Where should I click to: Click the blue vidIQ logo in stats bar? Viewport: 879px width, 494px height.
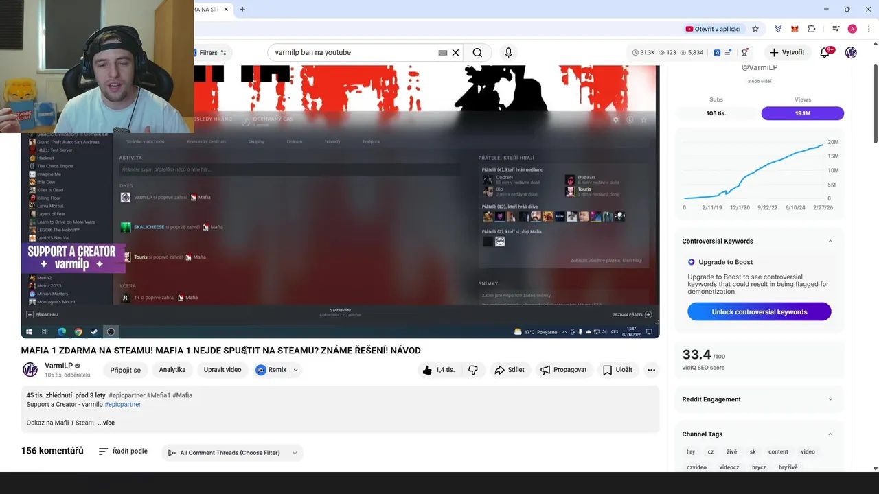717,52
